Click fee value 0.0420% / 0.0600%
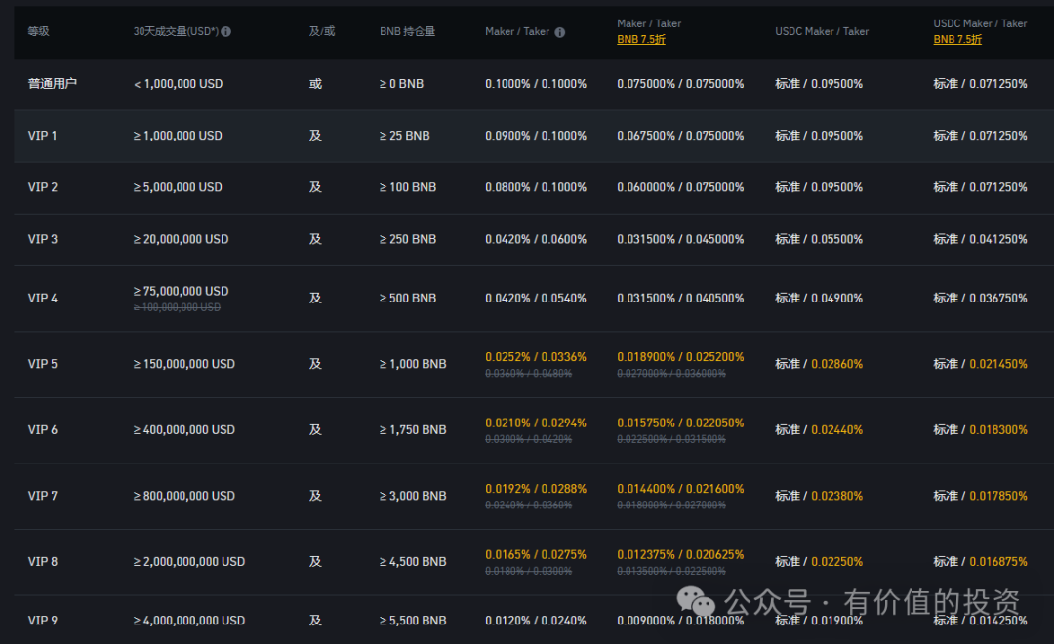 click(536, 239)
